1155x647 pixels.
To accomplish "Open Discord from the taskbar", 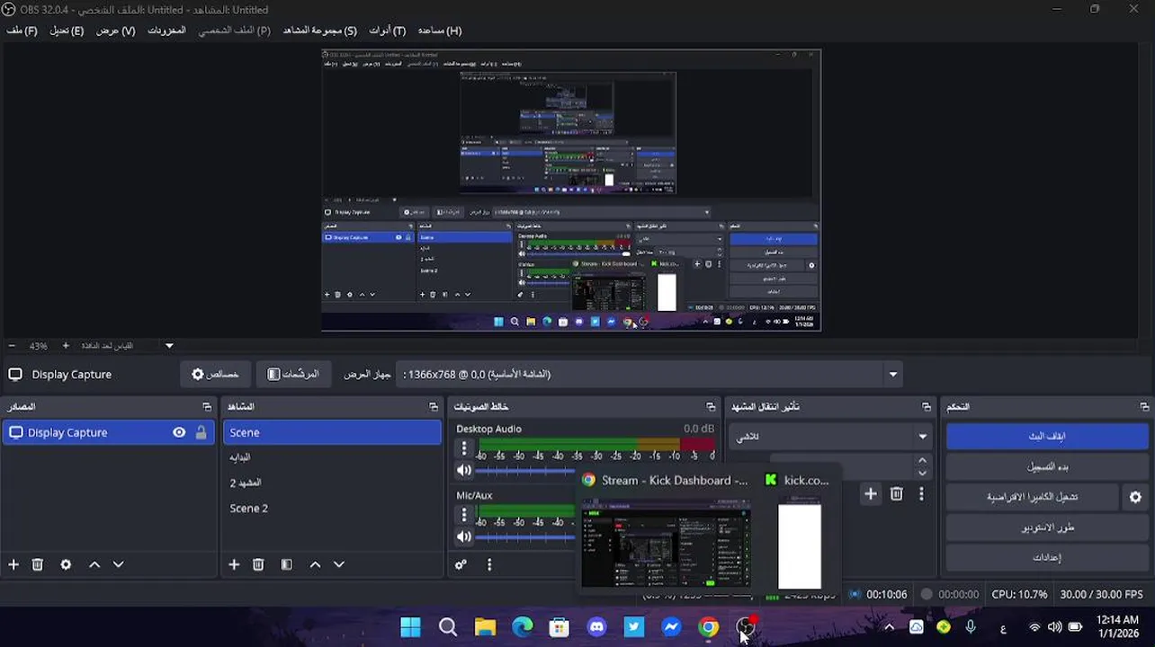I will click(597, 627).
